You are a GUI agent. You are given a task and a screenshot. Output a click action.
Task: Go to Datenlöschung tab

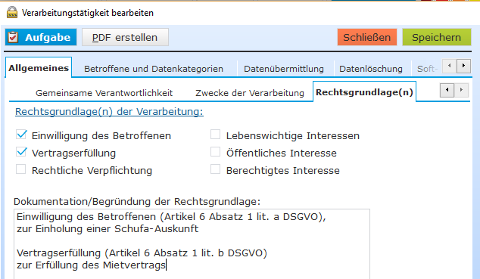[x=371, y=69]
